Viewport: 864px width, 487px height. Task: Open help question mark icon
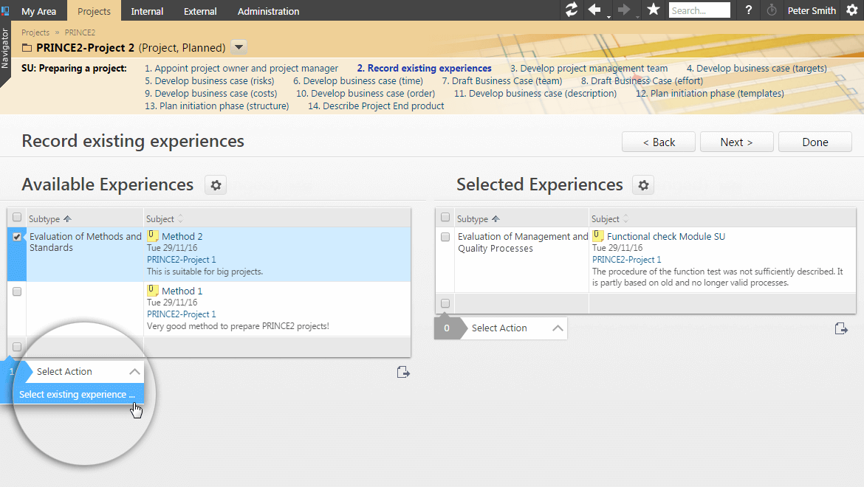point(748,10)
